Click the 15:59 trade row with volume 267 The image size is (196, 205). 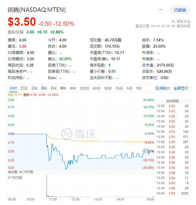pyautogui.click(x=173, y=142)
